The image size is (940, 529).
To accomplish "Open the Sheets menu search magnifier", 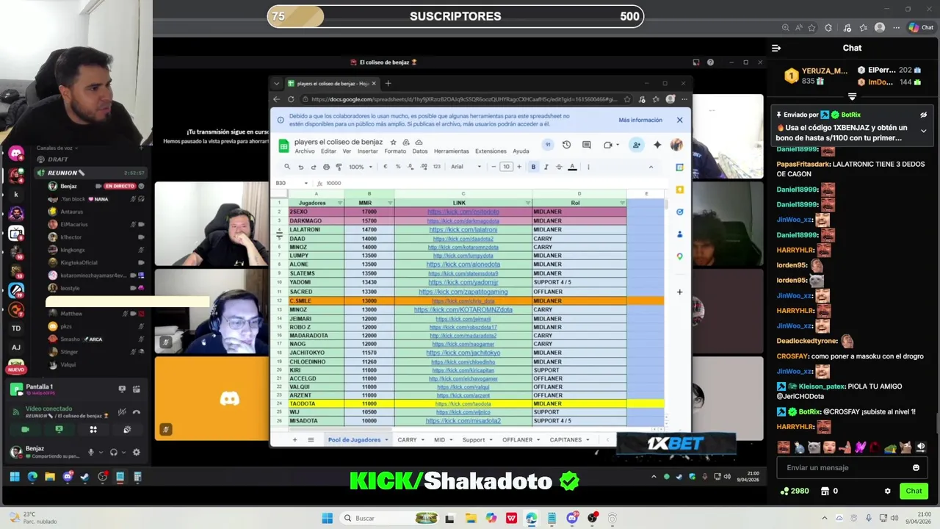I will point(287,167).
